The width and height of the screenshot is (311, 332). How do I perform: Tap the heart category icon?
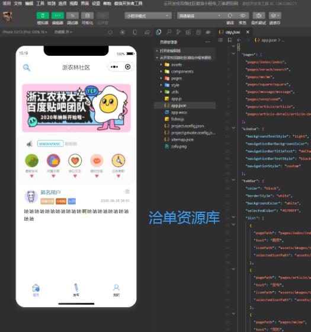click(75, 160)
